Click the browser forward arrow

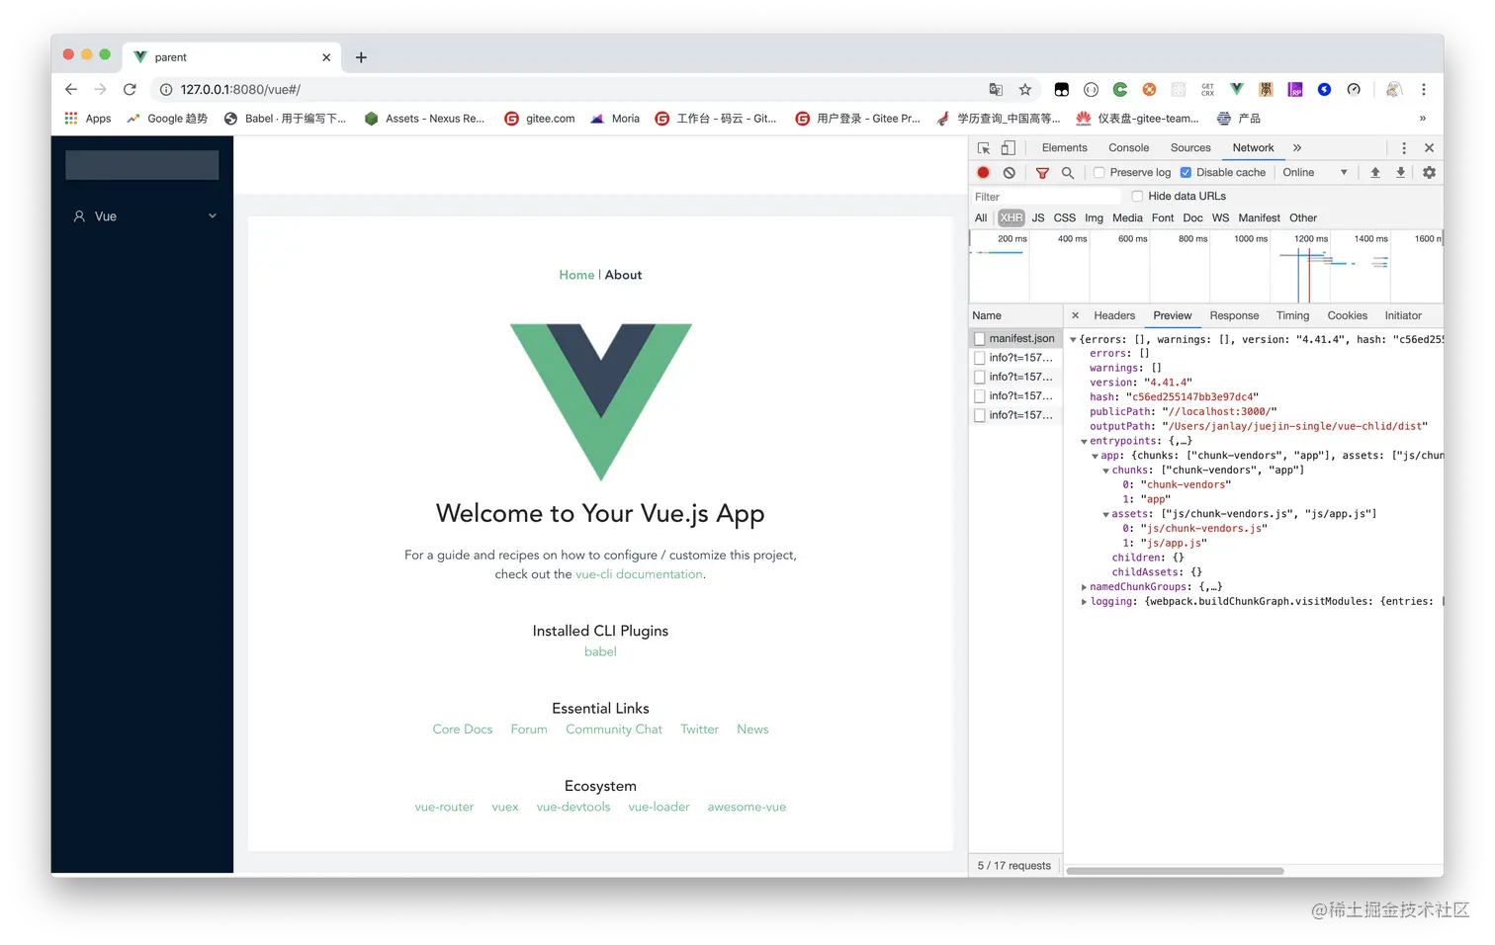point(100,89)
